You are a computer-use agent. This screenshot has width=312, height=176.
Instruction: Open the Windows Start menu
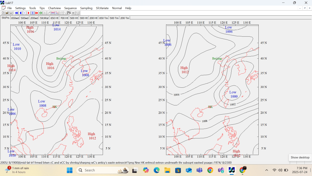[x=69, y=170]
